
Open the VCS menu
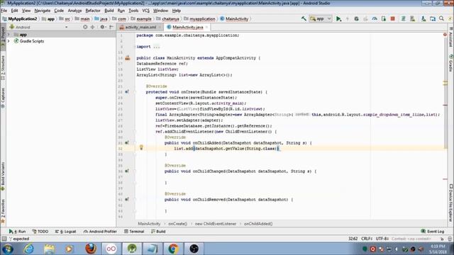[145, 11]
